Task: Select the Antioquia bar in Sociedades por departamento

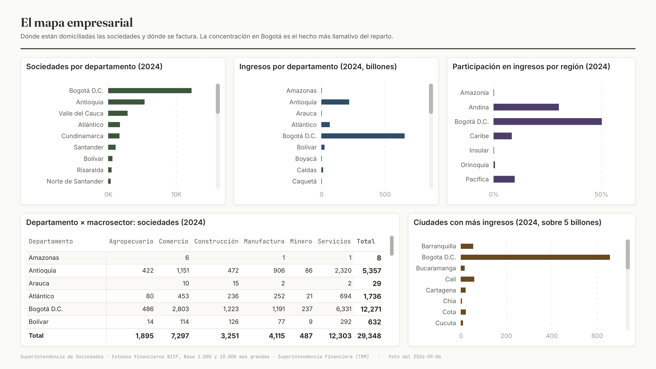Action: [126, 102]
